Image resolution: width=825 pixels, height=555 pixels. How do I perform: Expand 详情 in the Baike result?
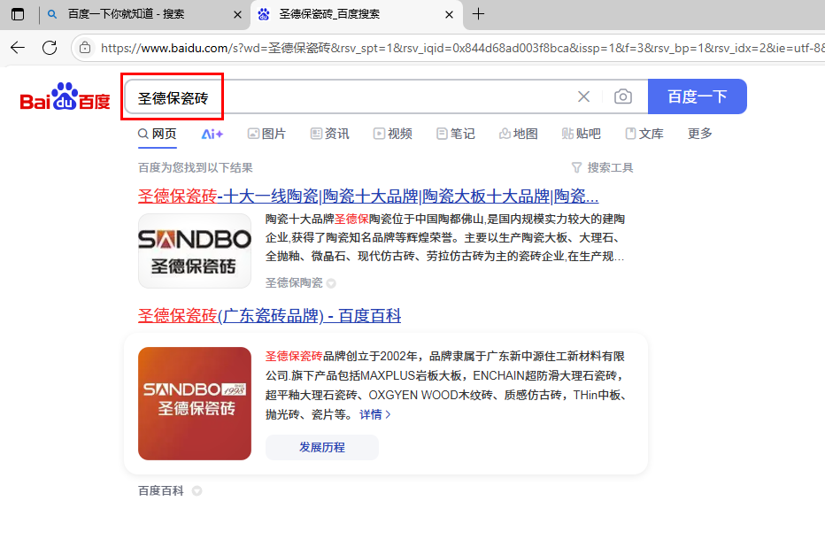coord(374,414)
